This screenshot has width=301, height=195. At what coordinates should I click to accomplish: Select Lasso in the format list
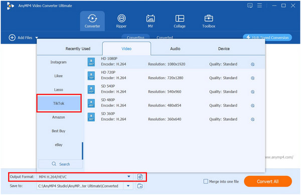(x=59, y=90)
